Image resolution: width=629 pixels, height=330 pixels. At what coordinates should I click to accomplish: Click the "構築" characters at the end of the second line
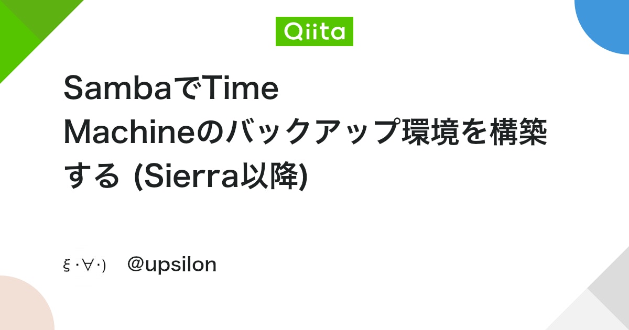click(x=519, y=133)
